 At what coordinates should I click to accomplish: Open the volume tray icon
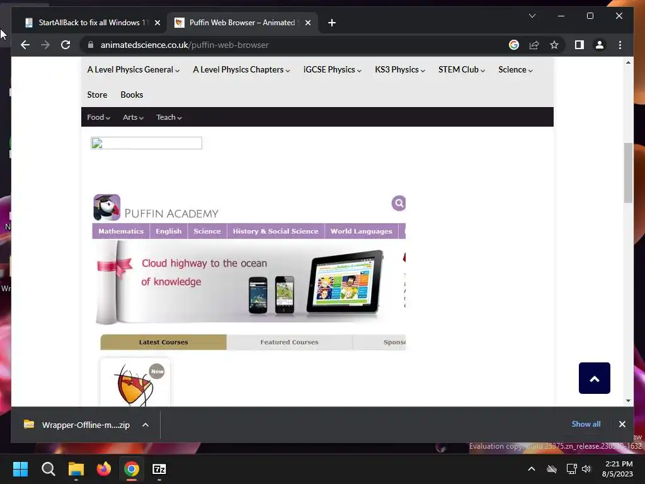click(586, 469)
